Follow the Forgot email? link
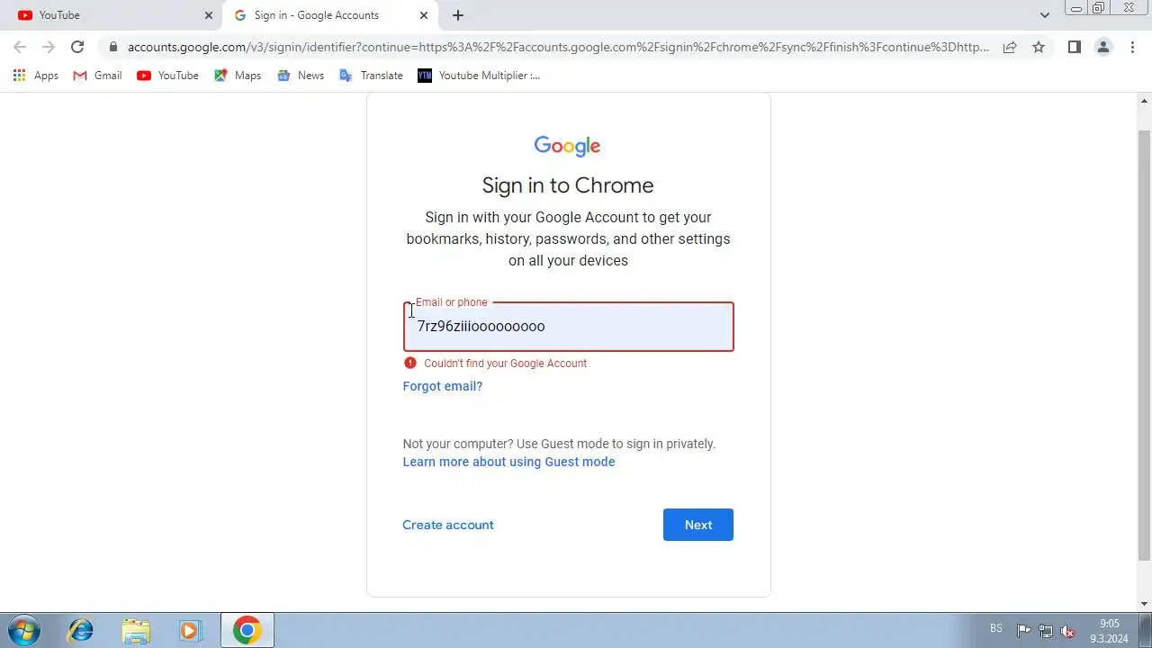This screenshot has height=648, width=1152. click(x=443, y=386)
